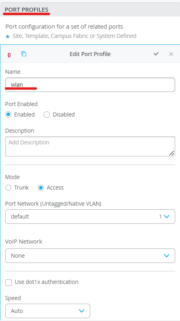Select the Disabled port radio button
The image size is (180, 321).
[x=47, y=115]
